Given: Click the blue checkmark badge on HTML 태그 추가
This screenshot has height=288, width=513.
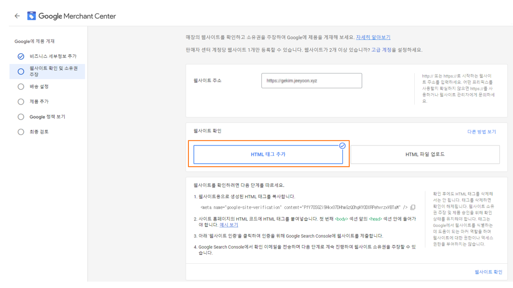Looking at the screenshot, I should point(342,146).
